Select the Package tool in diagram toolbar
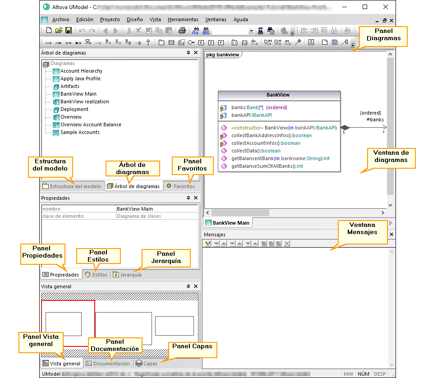 tap(161, 42)
